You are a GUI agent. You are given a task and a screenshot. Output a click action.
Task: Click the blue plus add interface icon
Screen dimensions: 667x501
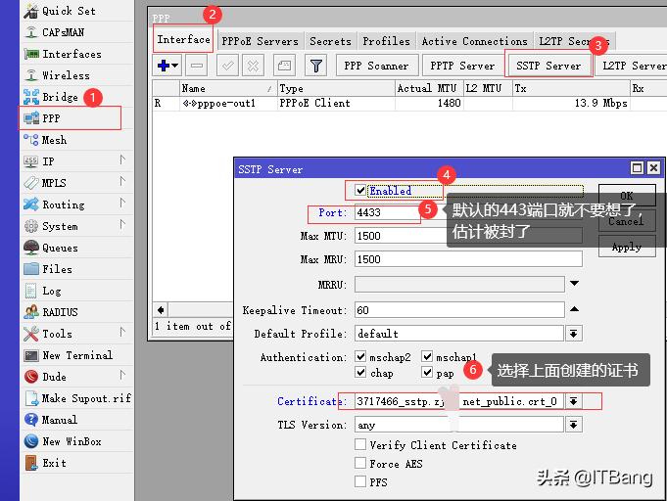[x=164, y=66]
